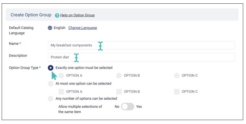Image resolution: width=246 pixels, height=124 pixels.
Task: Click the question mark help icon
Action: 57,15
